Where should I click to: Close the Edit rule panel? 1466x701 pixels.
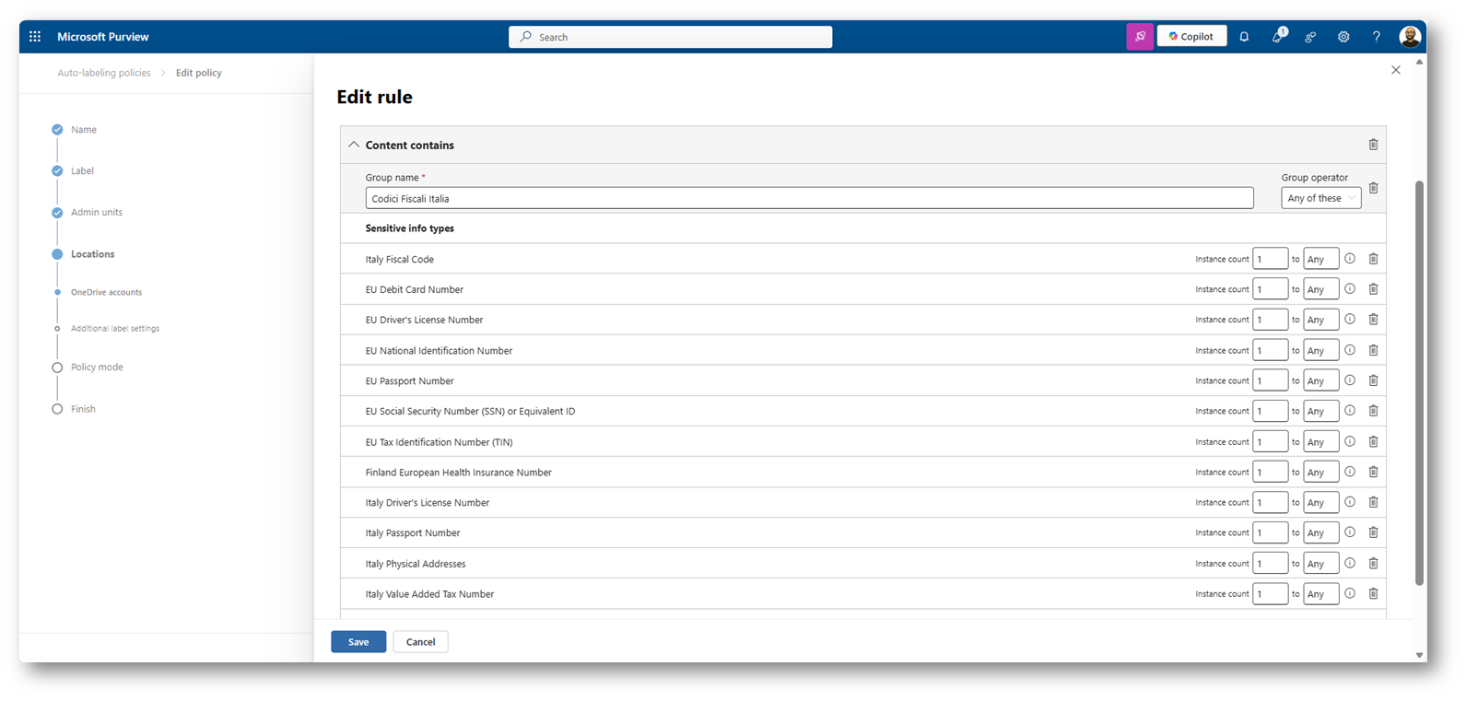[x=1396, y=70]
